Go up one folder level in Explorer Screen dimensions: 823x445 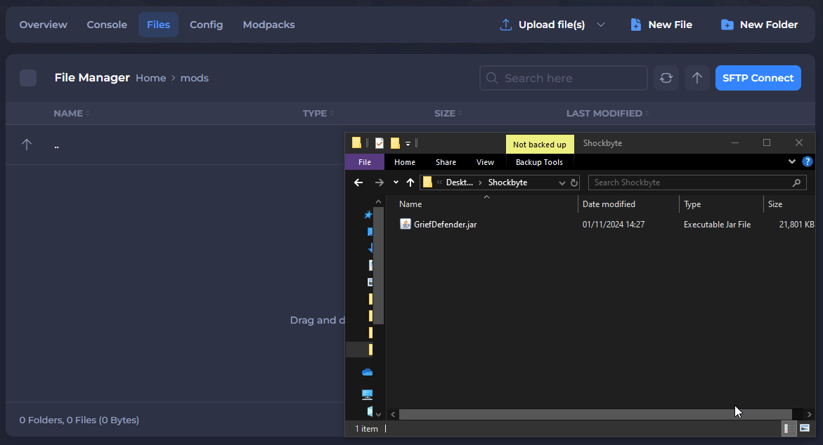click(x=410, y=182)
